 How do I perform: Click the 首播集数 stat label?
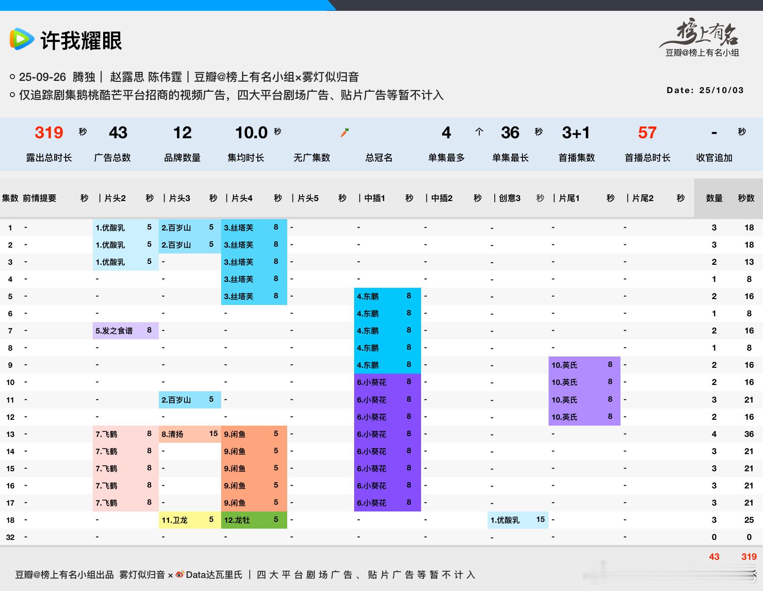[577, 158]
